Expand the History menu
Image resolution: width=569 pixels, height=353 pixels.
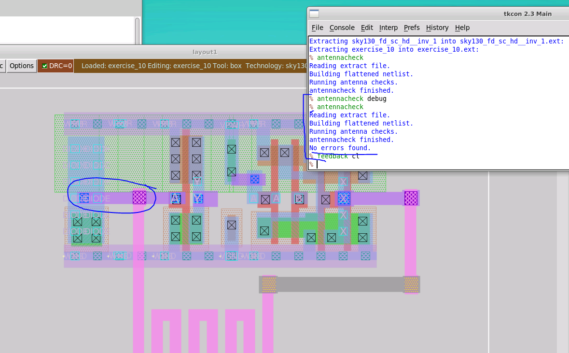(x=437, y=28)
